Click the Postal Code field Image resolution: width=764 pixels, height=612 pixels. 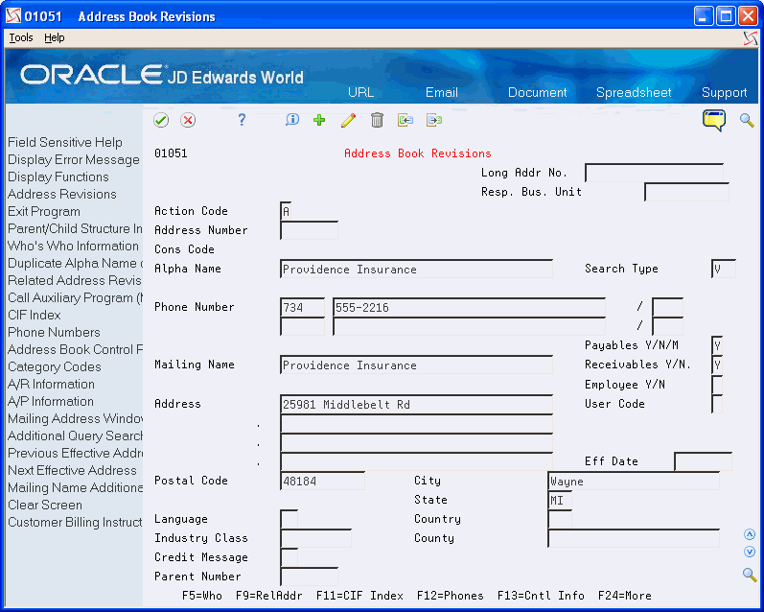[322, 481]
